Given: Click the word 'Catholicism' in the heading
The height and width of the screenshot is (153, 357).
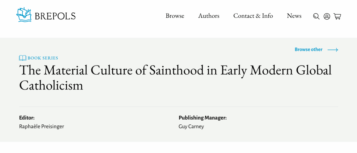Looking at the screenshot, I should pyautogui.click(x=51, y=85).
